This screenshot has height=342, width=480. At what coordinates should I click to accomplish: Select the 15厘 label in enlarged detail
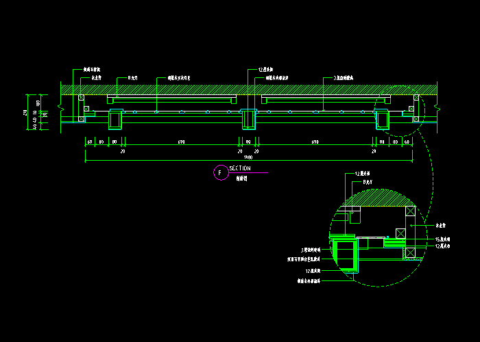(x=442, y=239)
